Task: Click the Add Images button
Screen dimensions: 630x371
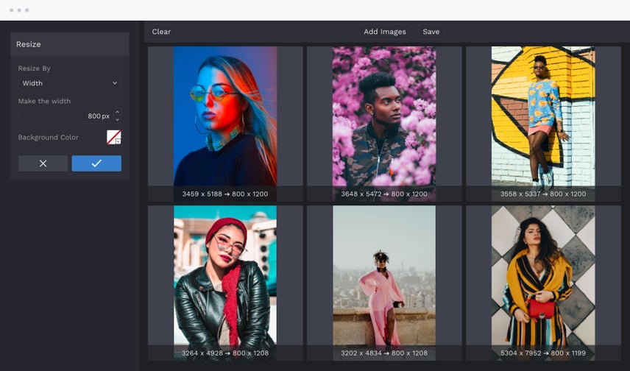Action: (384, 32)
